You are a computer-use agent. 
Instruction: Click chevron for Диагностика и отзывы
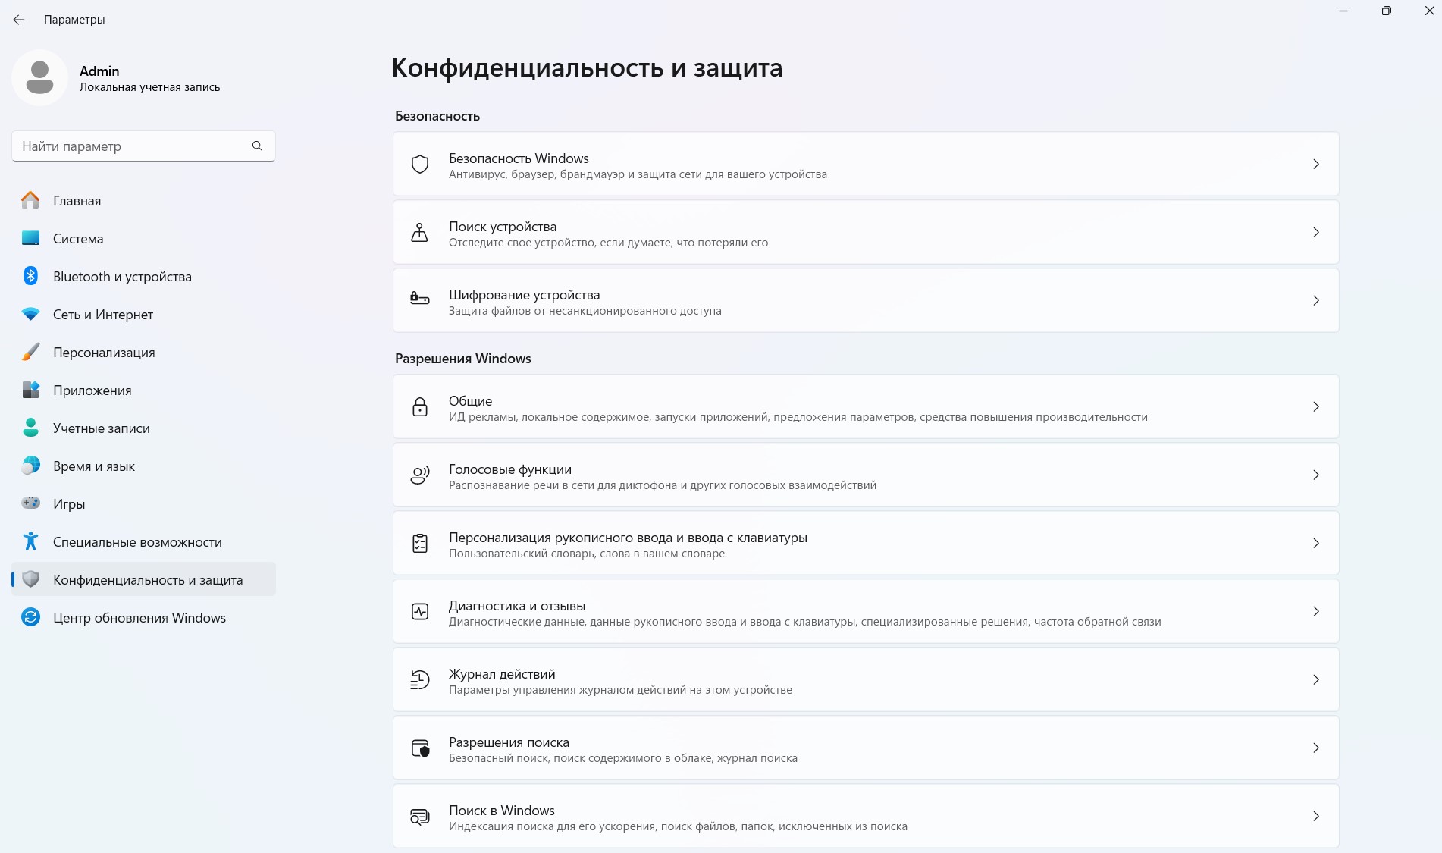pos(1316,611)
